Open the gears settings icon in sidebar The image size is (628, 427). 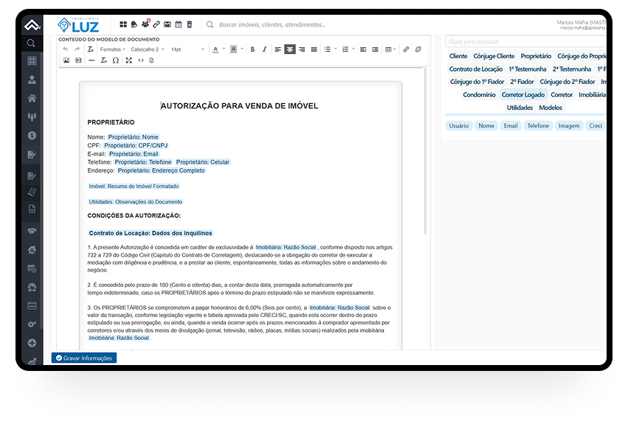pyautogui.click(x=32, y=324)
